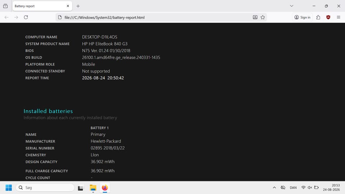Minimize the Firefox window

[x=314, y=6]
